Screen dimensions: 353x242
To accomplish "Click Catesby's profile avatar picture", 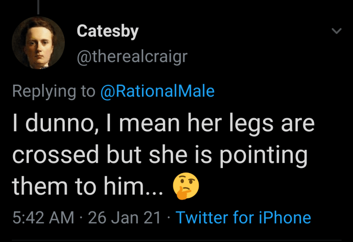I will [x=38, y=43].
